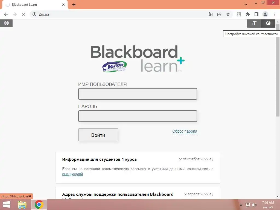Click the ИМЯ ПОЛЬЗОВАТЕЛЯ input field
Screen dimensions: 280x210
click(x=138, y=94)
